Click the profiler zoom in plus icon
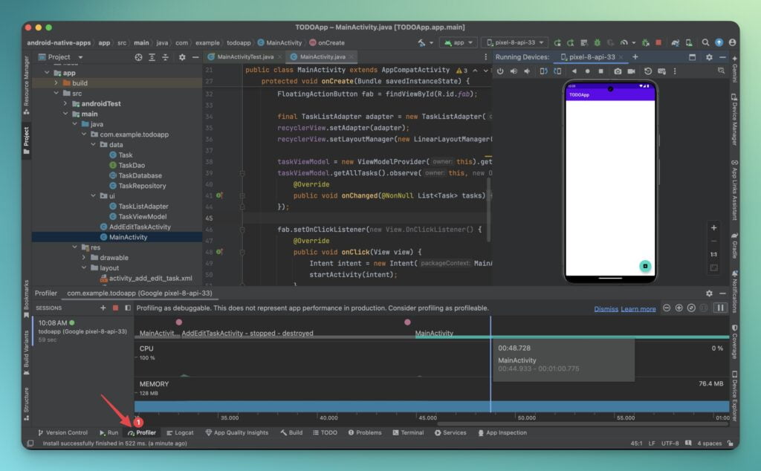 coord(679,308)
